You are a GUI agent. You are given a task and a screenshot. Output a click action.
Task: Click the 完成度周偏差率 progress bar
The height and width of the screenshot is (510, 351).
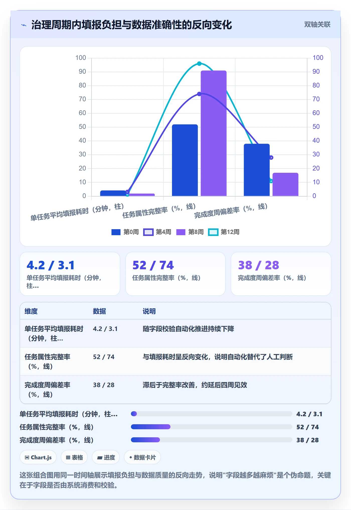212,440
